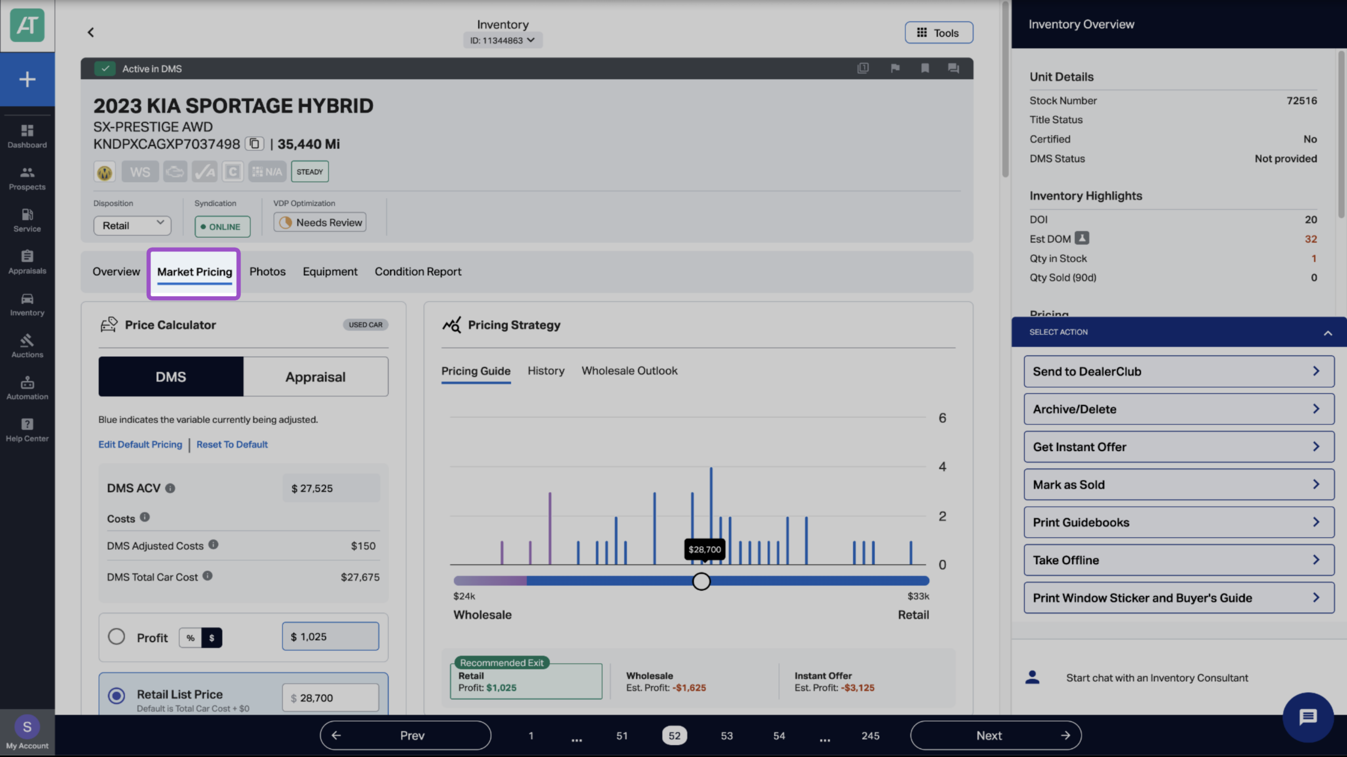Open the chat bubble widget

(1308, 716)
